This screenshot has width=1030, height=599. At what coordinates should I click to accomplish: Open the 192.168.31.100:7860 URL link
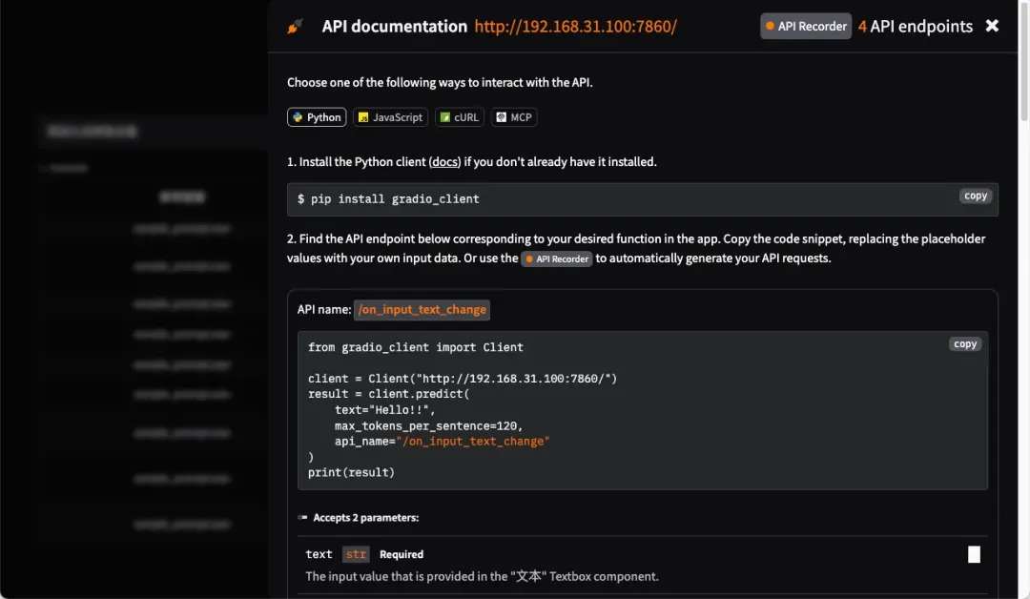point(575,27)
